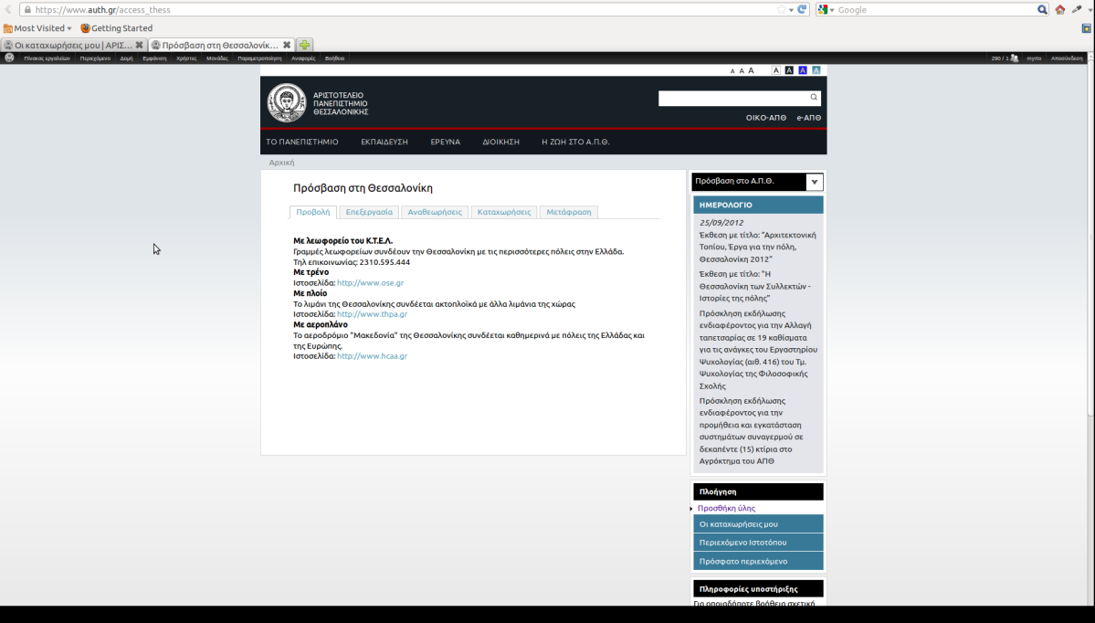
Task: Choose the blue-yellow contrast theme swatch
Action: 803,70
